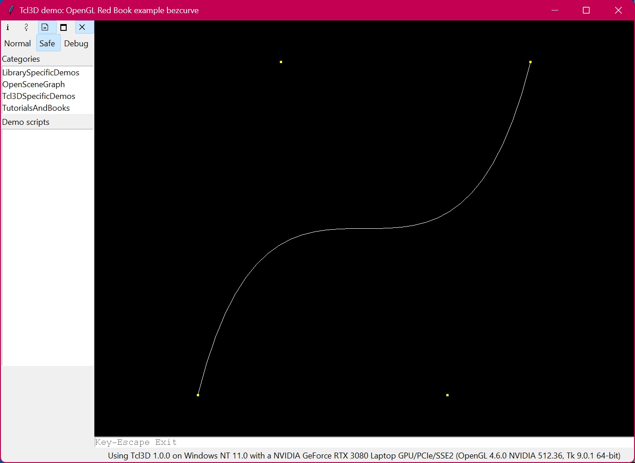
Task: Click the feather icon in title bar
Action: tap(11, 10)
